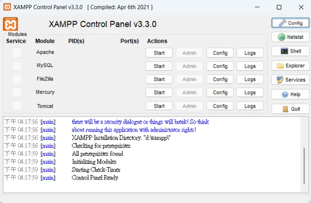Open Help with question mark icon

click(x=290, y=94)
